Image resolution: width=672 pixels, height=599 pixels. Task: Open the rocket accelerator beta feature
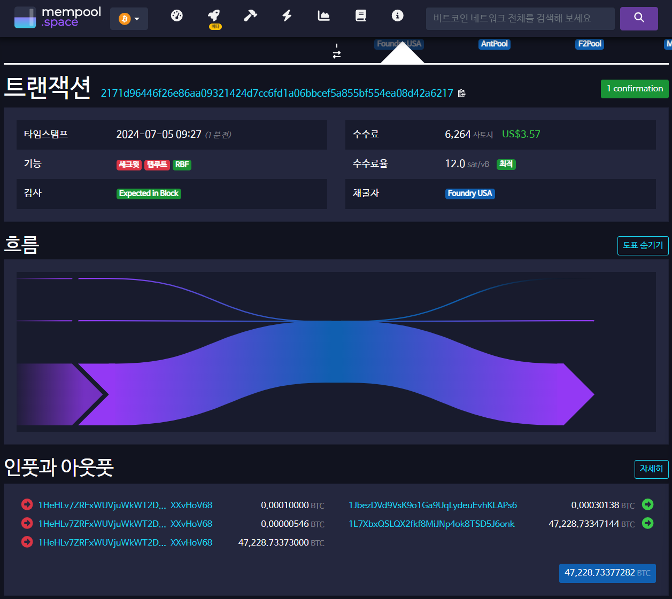(214, 17)
